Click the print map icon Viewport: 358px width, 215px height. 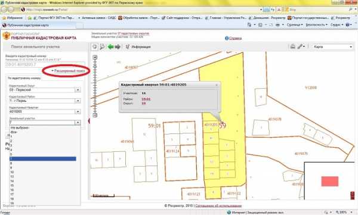click(293, 46)
